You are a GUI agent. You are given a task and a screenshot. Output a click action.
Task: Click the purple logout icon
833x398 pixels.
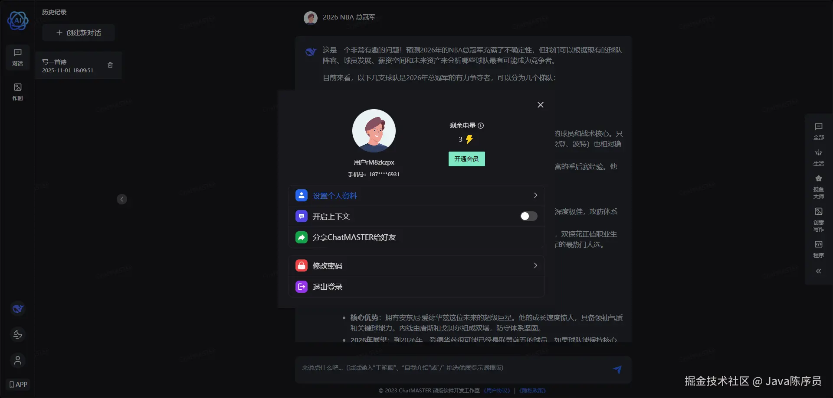click(x=302, y=287)
